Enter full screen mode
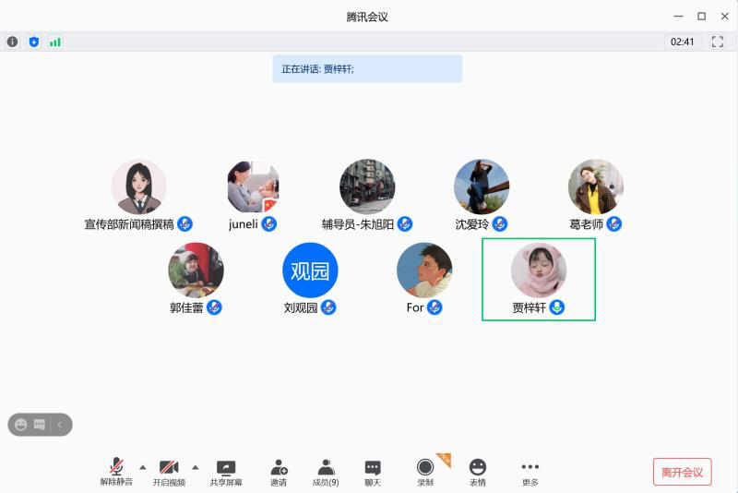 click(x=718, y=42)
